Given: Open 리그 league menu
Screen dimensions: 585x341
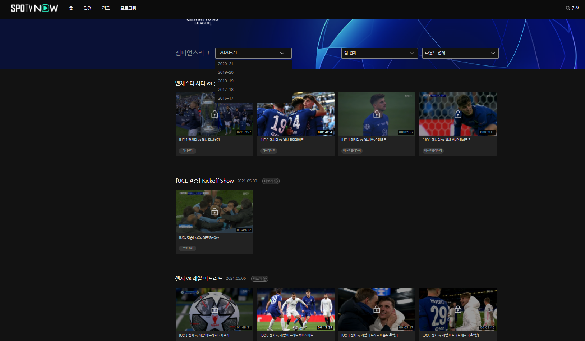Looking at the screenshot, I should coord(106,8).
